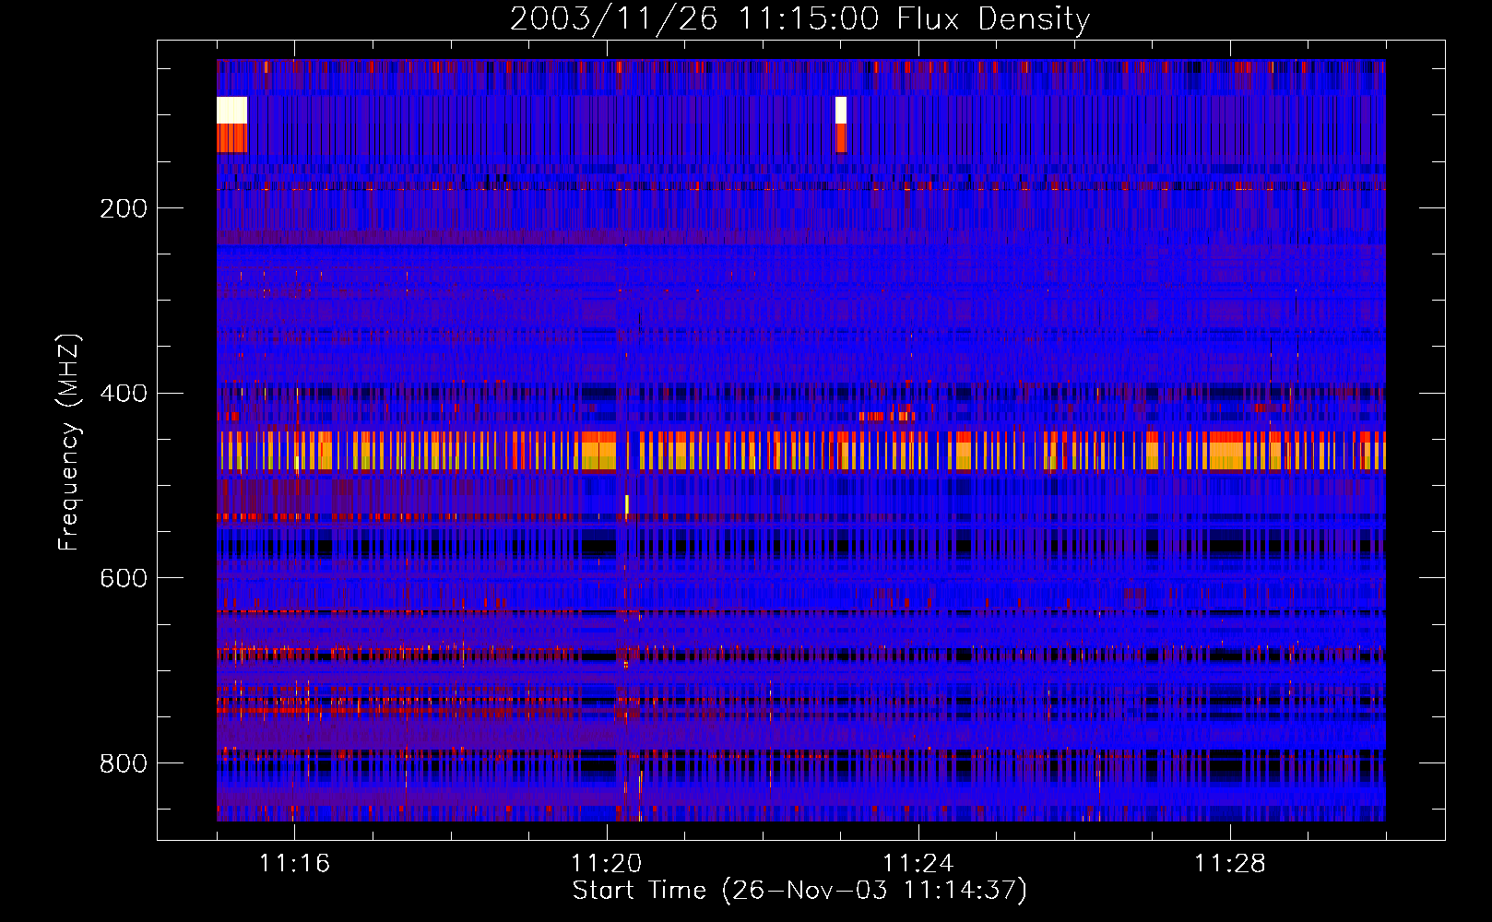Click the 11:16 time tick label
Image resolution: width=1492 pixels, height=922 pixels.
294,863
